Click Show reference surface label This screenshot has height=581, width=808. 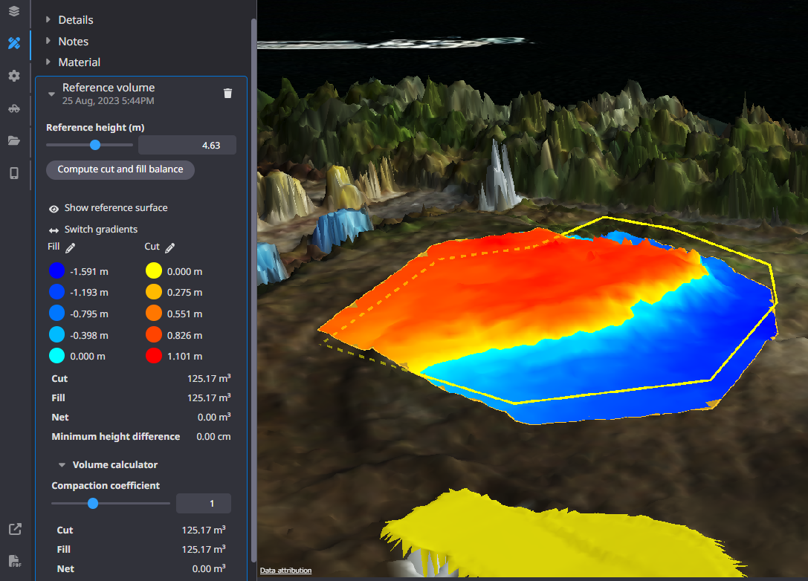[116, 207]
